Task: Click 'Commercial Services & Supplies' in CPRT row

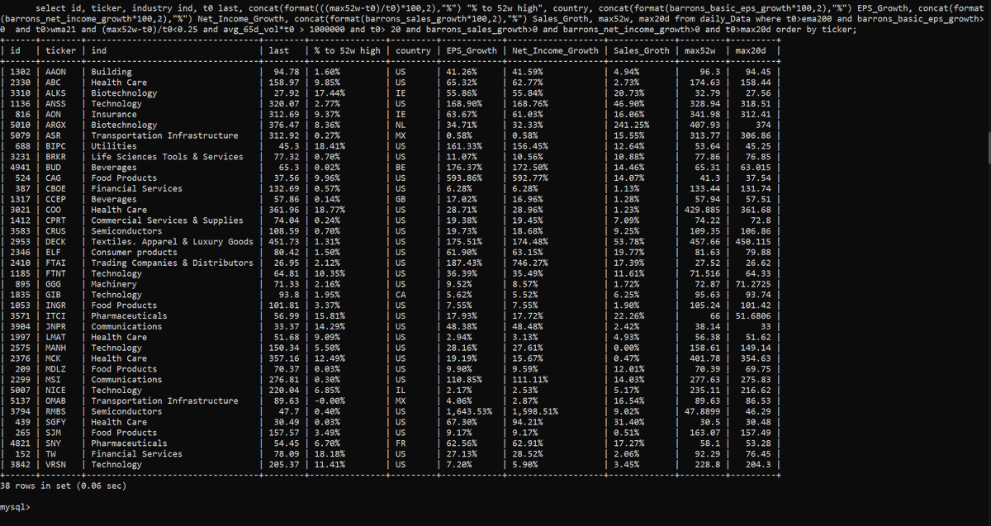Action: coord(167,220)
